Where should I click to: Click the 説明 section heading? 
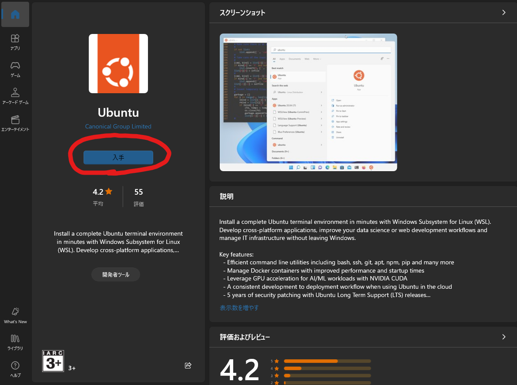pos(227,196)
